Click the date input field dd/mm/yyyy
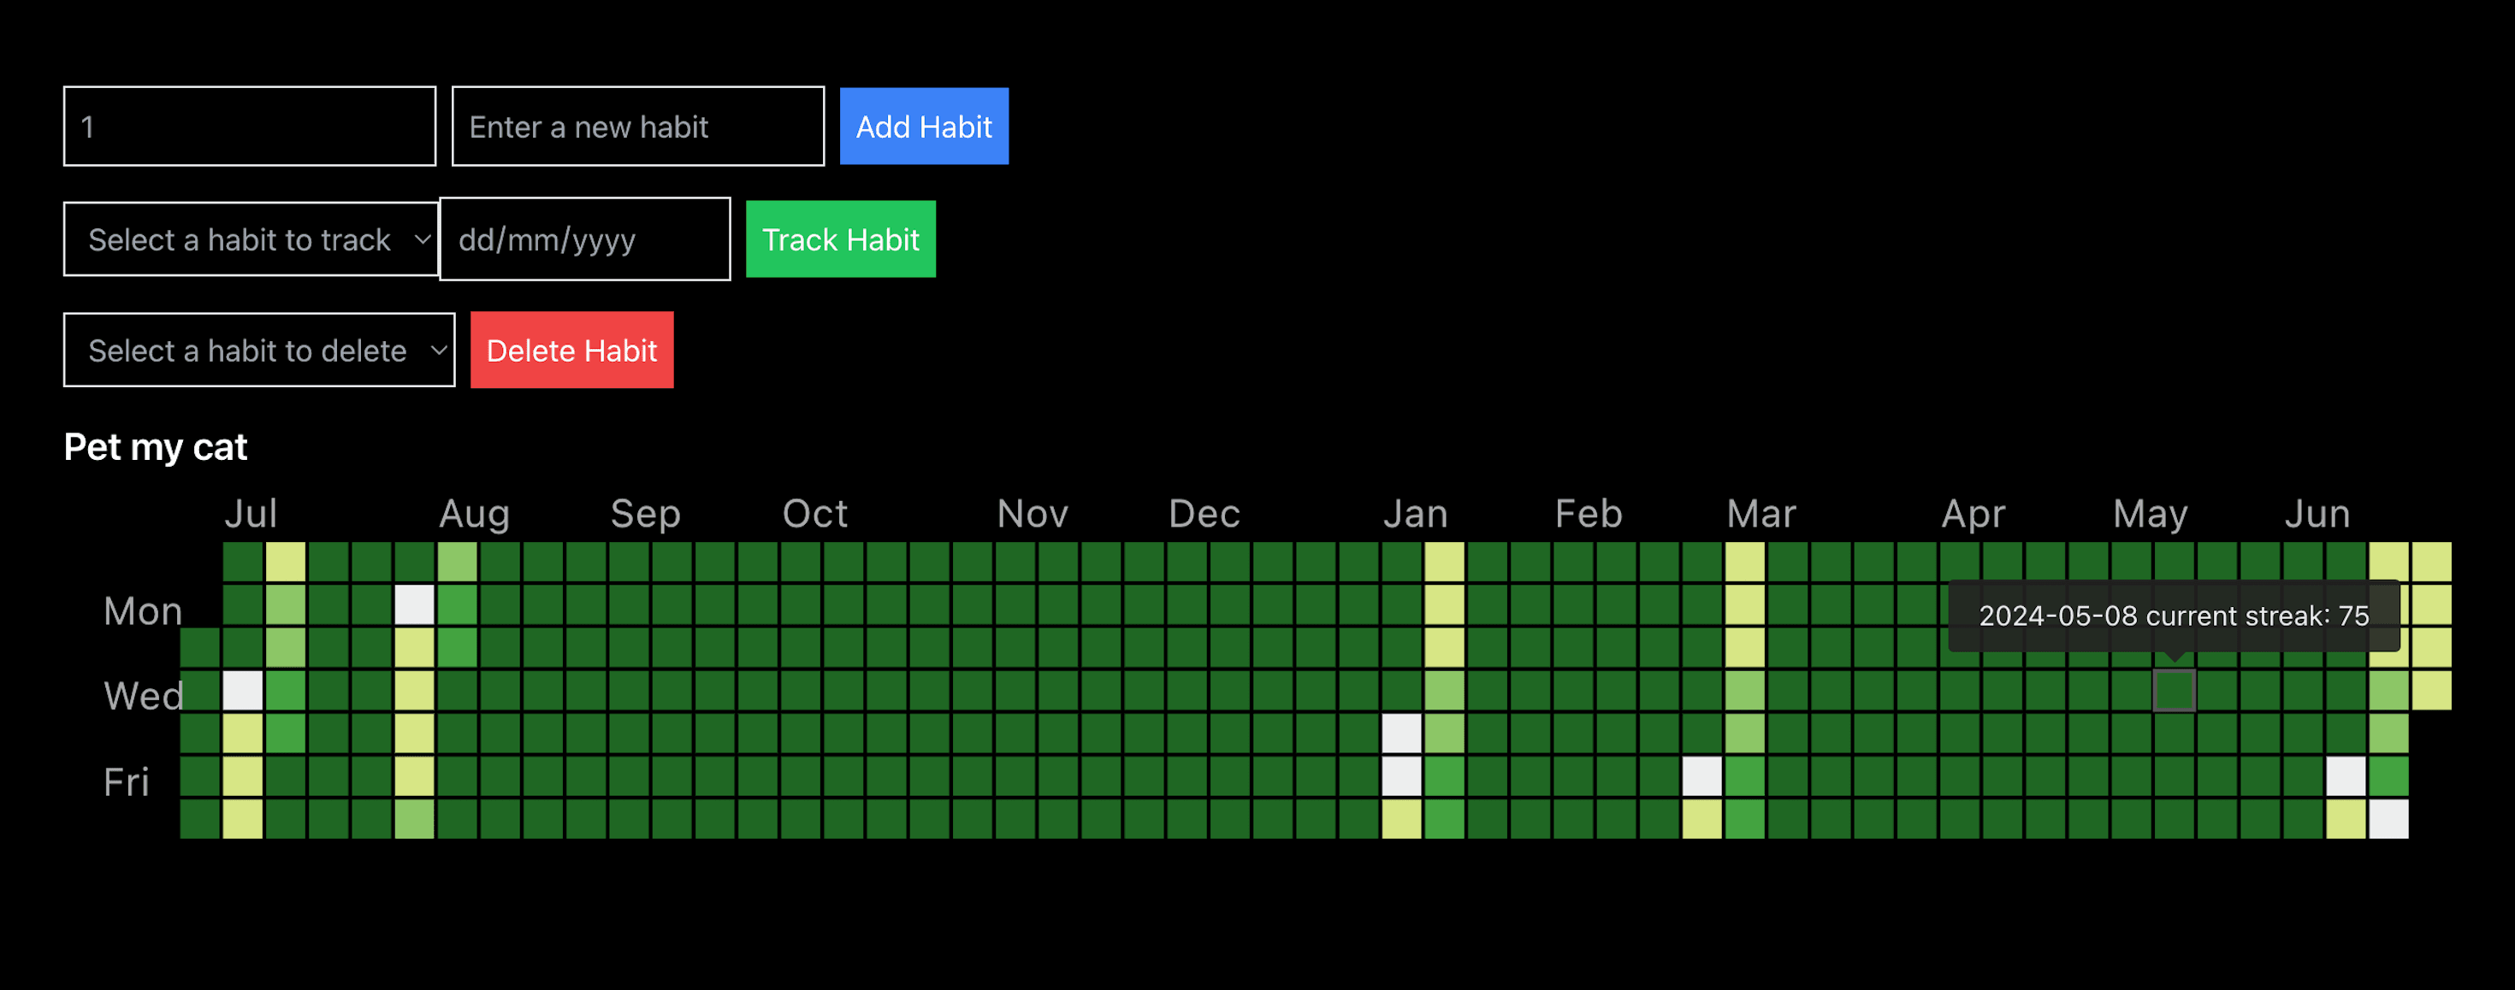Viewport: 2515px width, 990px height. click(x=583, y=239)
